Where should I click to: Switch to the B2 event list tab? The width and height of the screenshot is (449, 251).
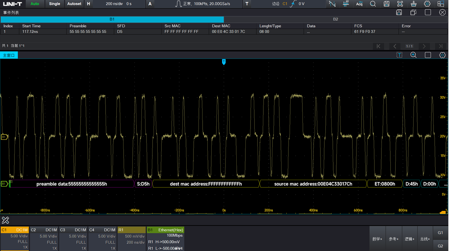(x=335, y=19)
